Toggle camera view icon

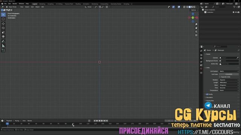point(196,31)
